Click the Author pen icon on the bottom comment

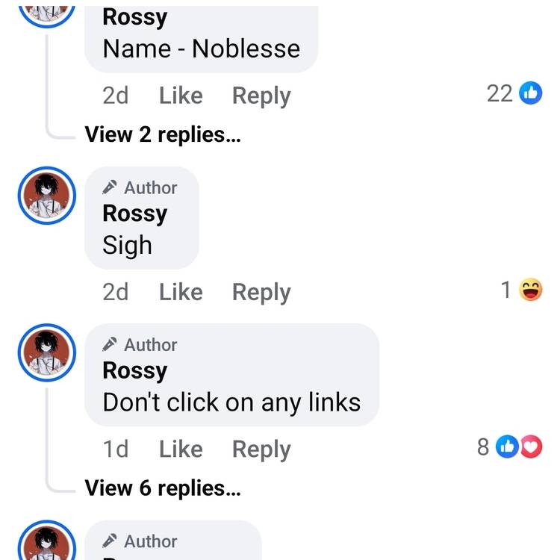(x=109, y=541)
